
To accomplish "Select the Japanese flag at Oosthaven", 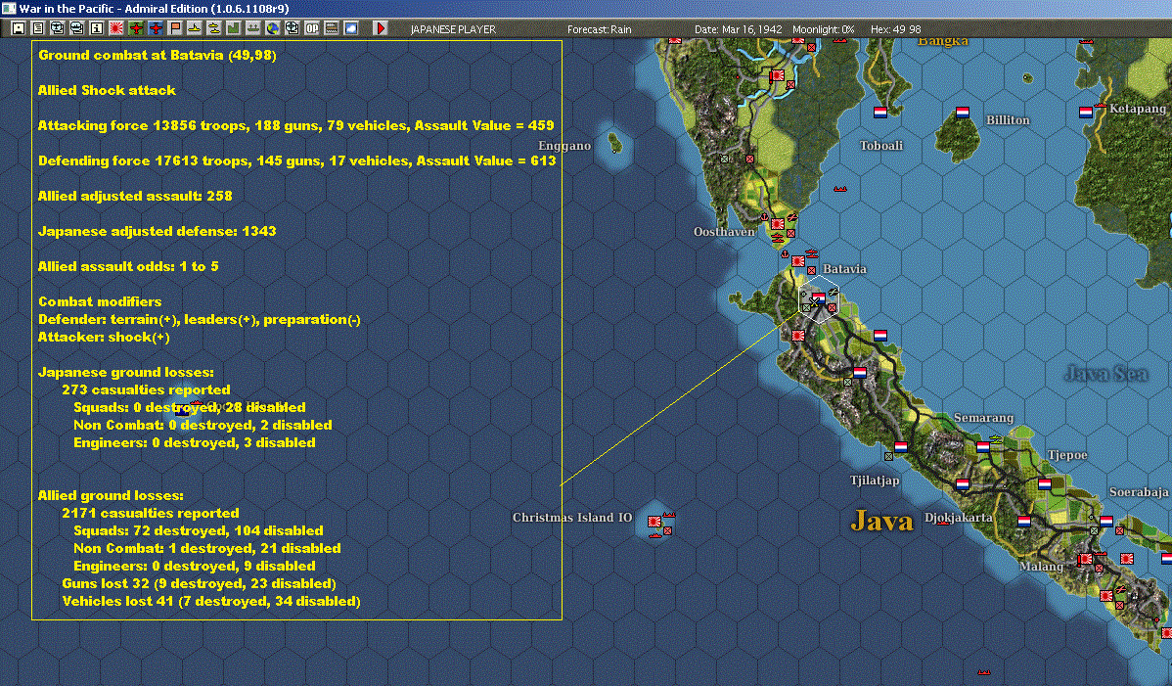I will pyautogui.click(x=778, y=224).
